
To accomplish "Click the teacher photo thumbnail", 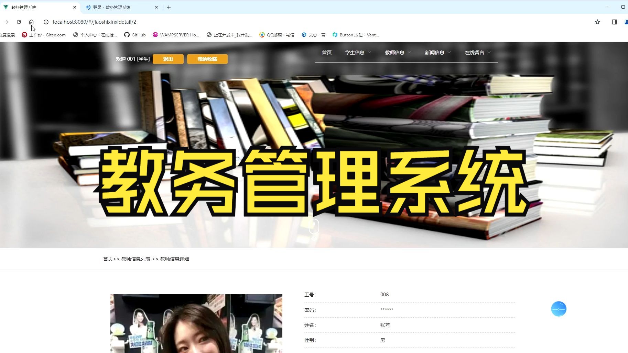I will pos(196,323).
